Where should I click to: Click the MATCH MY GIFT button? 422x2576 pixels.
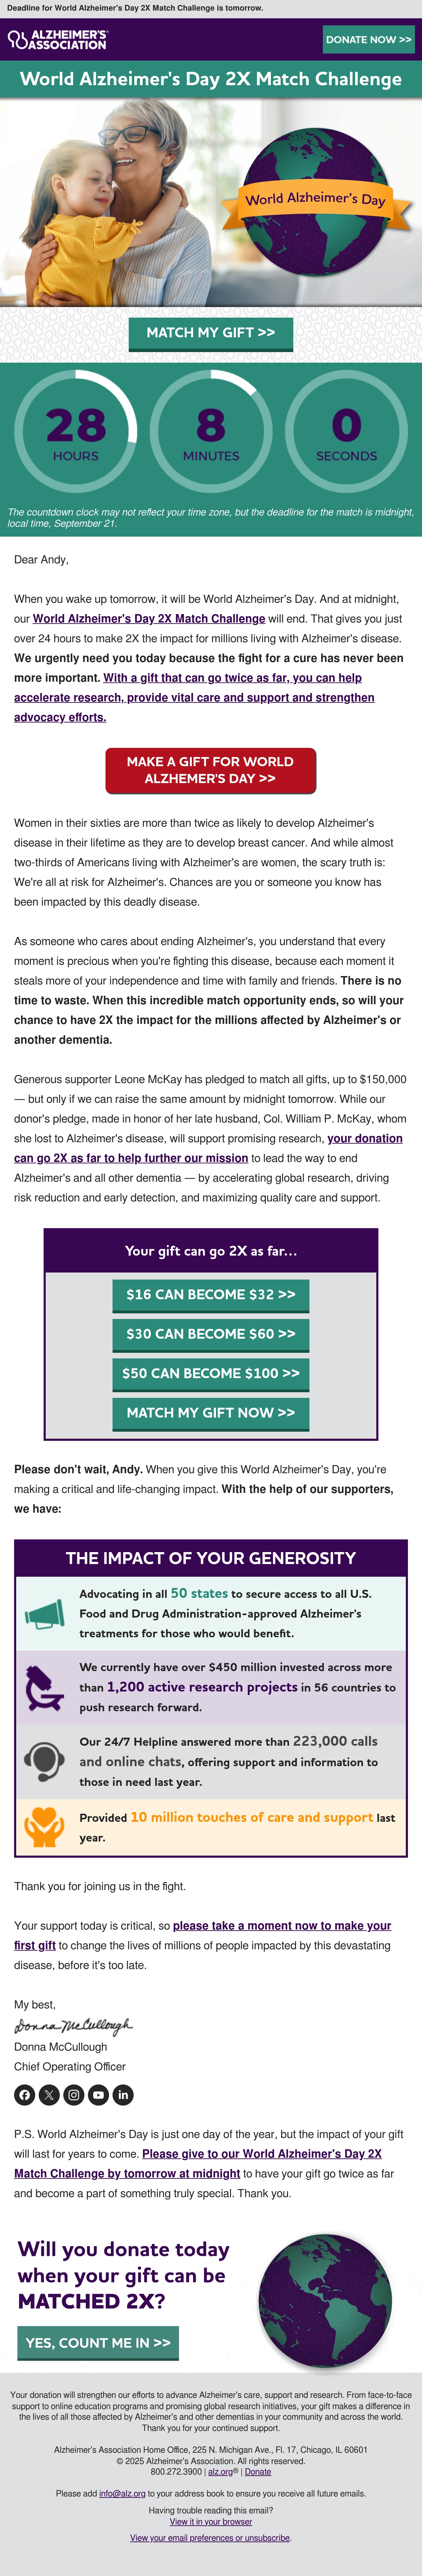click(x=211, y=333)
